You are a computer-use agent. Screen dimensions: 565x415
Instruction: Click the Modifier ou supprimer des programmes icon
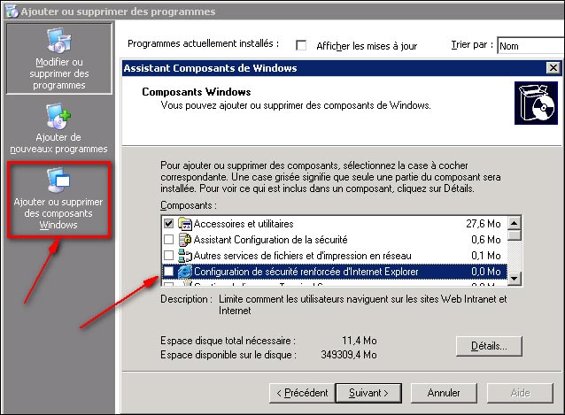[x=59, y=40]
